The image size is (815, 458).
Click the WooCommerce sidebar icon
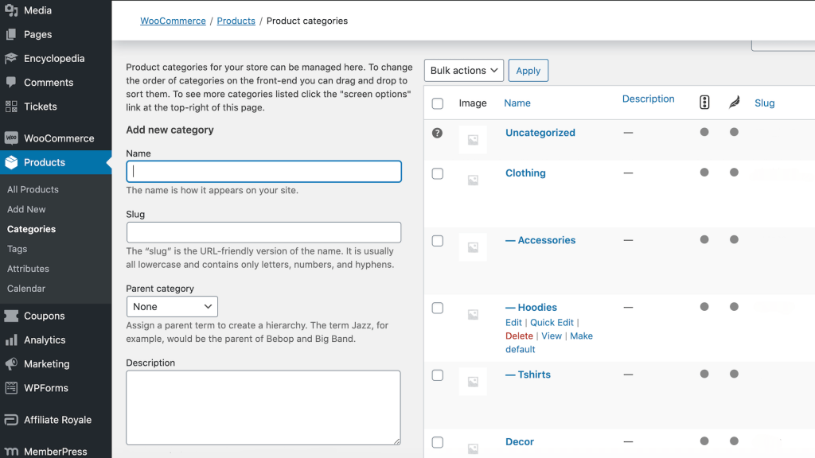point(11,138)
